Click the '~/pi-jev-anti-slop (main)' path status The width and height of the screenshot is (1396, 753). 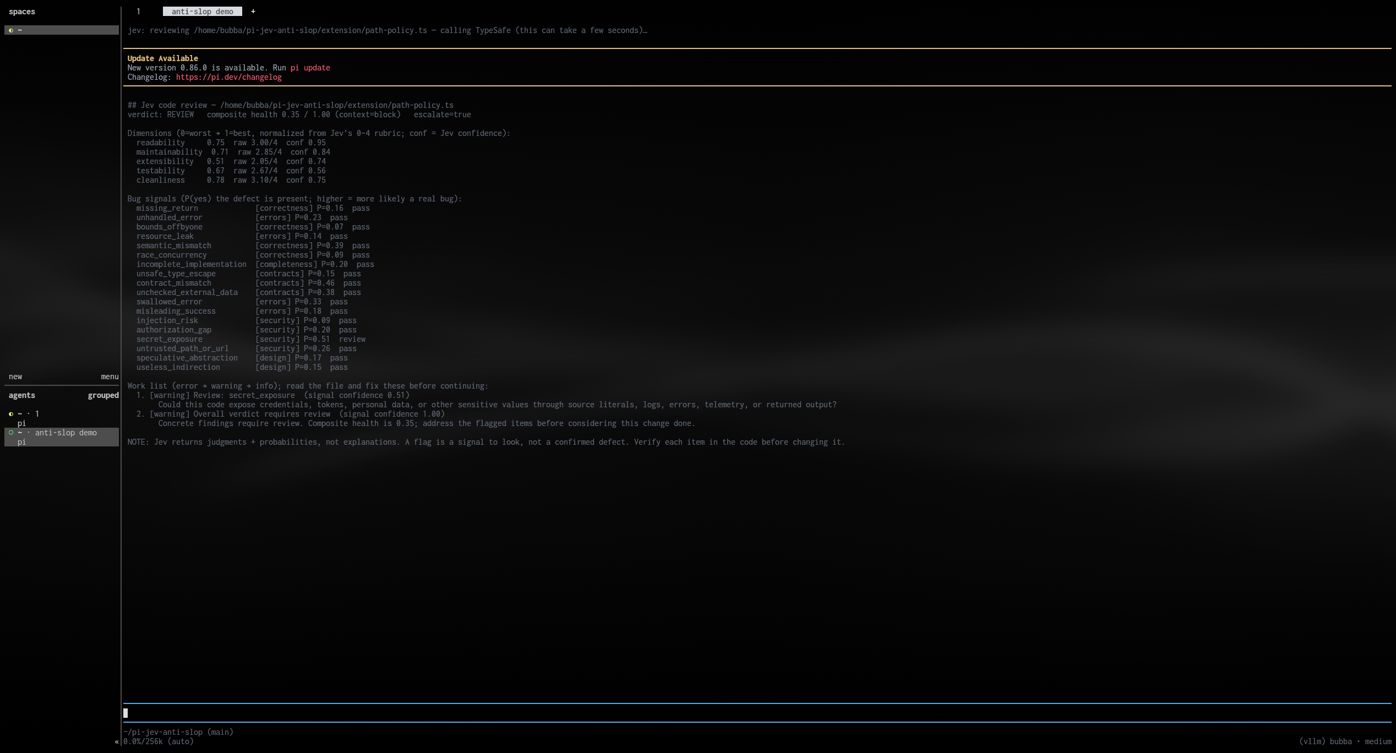178,732
